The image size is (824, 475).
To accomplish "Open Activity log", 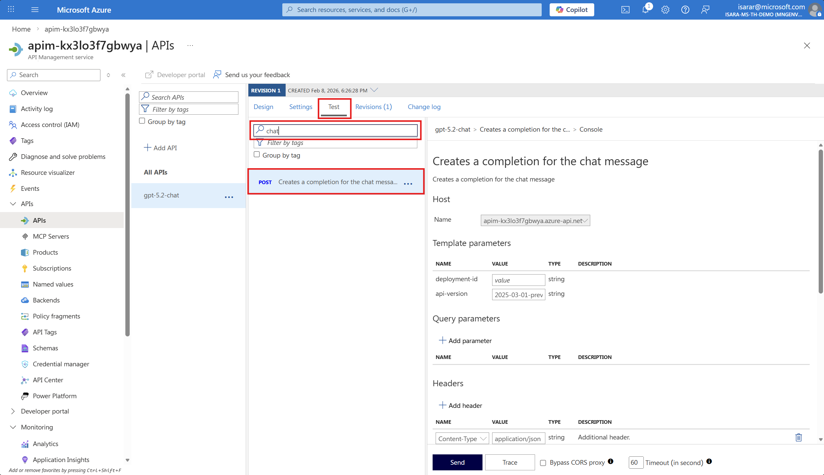I will pos(37,109).
